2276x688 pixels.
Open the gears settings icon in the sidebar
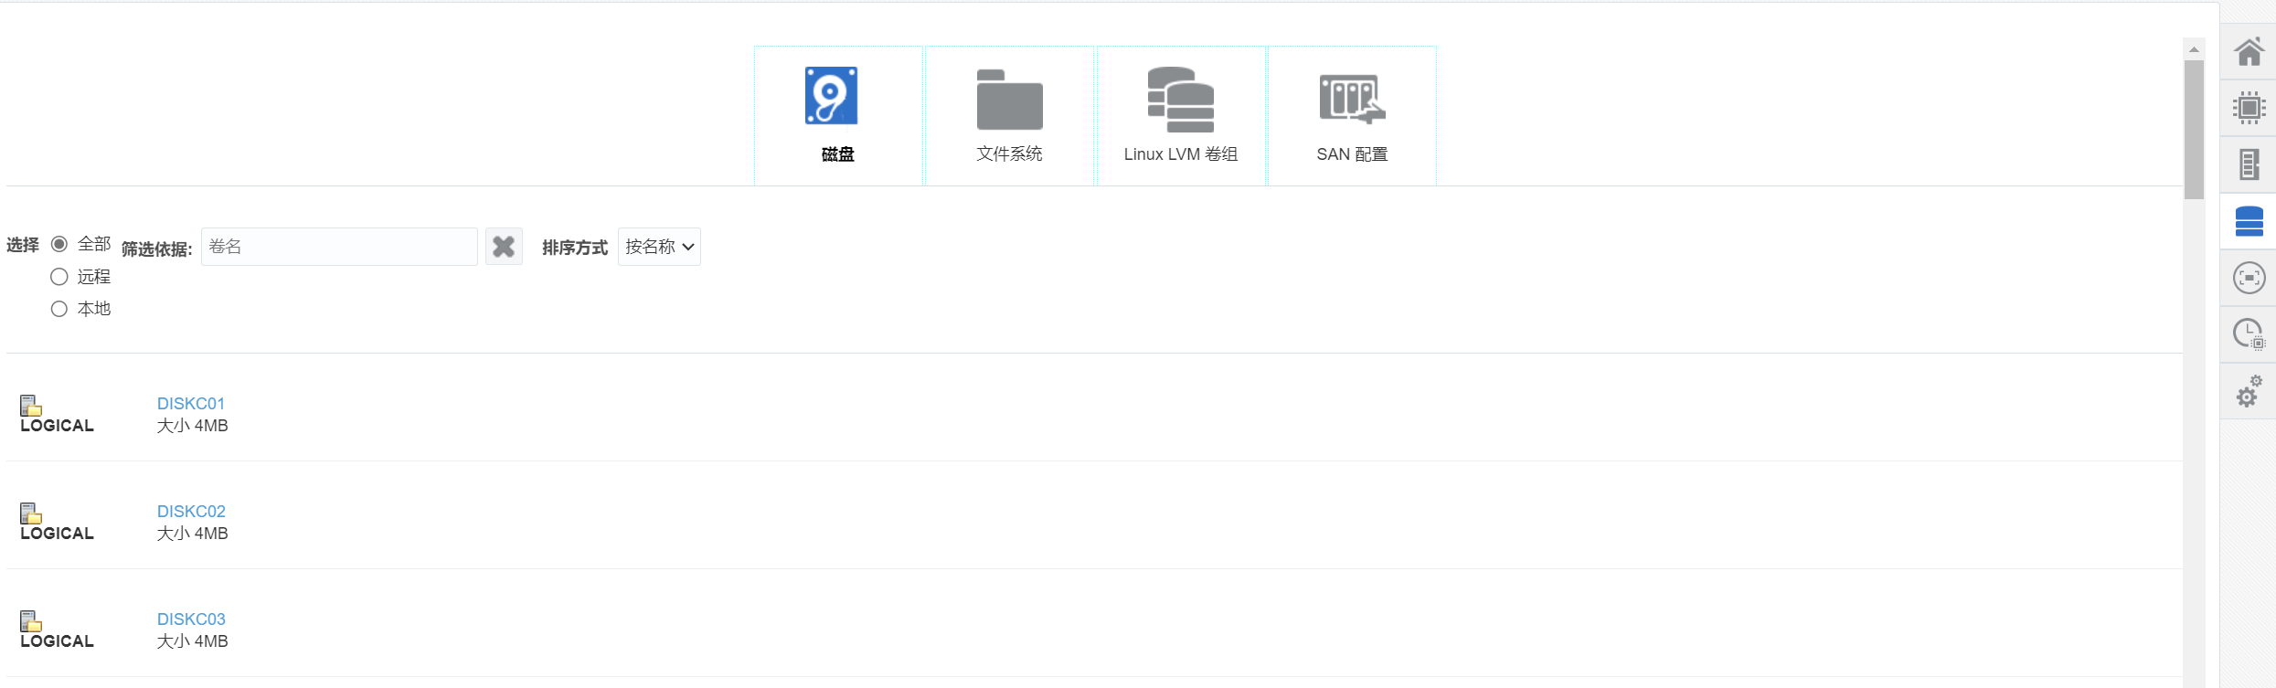(2249, 391)
